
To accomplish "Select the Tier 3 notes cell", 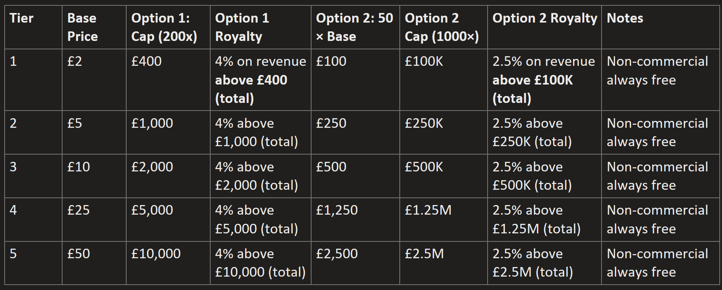I will point(657,176).
